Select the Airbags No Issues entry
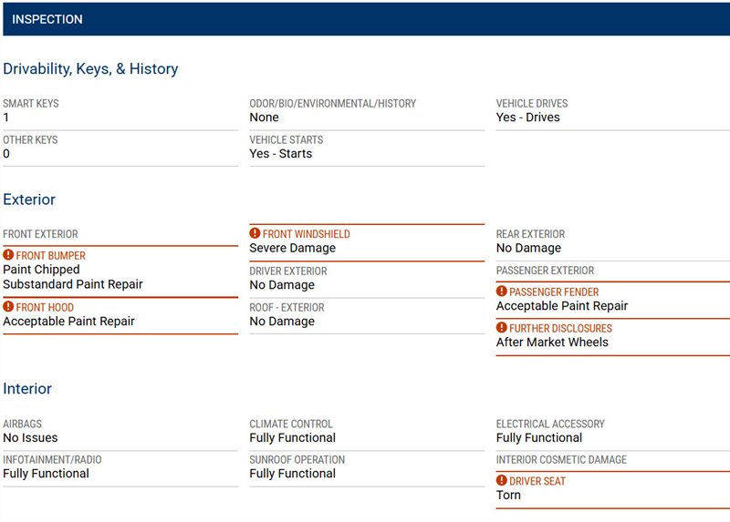The height and width of the screenshot is (522, 730). click(30, 438)
